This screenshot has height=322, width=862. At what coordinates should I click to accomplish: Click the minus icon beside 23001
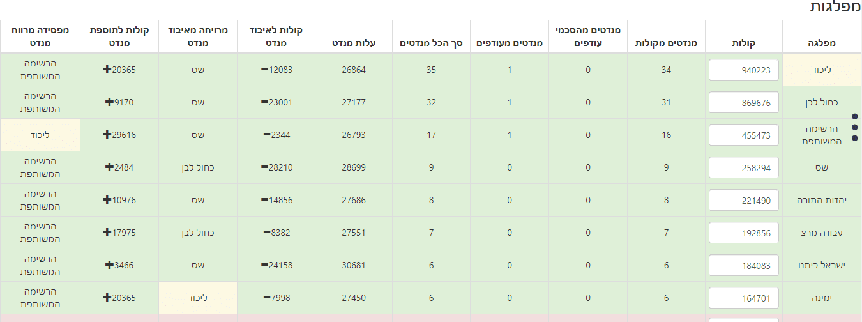pyautogui.click(x=264, y=102)
